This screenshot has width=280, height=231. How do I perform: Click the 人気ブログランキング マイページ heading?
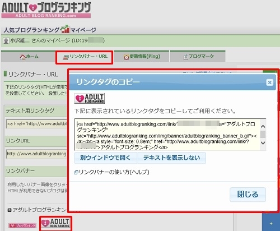pyautogui.click(x=50, y=30)
